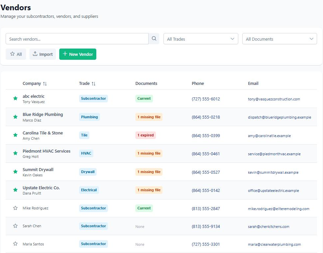Click the Drywall trade badge
This screenshot has width=323, height=253.
tap(88, 172)
